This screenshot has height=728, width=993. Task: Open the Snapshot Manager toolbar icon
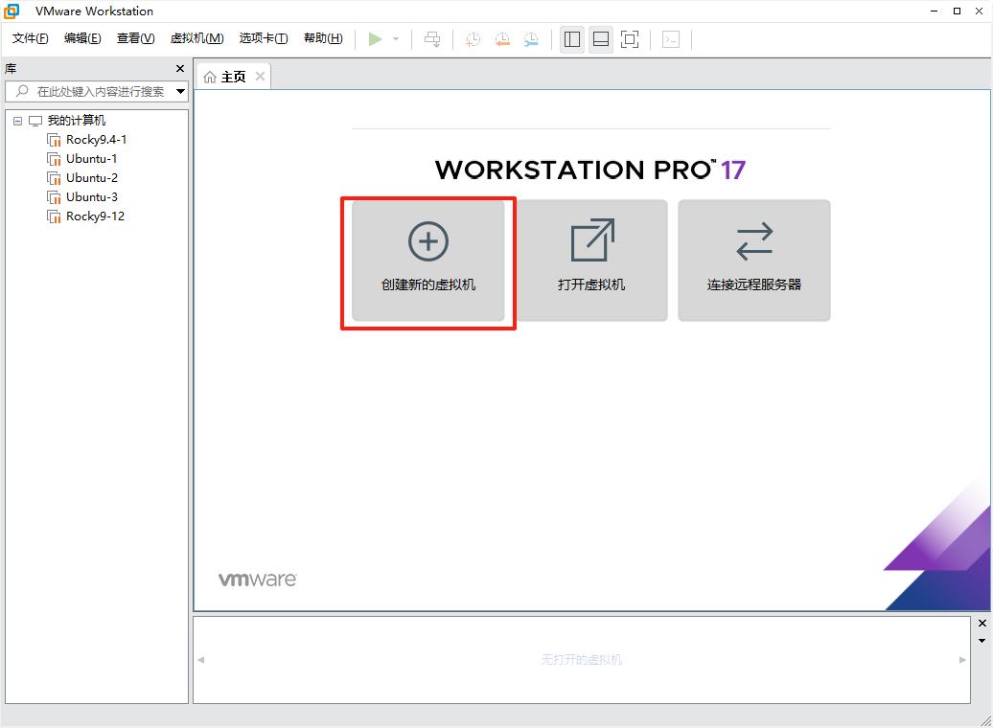(x=531, y=39)
